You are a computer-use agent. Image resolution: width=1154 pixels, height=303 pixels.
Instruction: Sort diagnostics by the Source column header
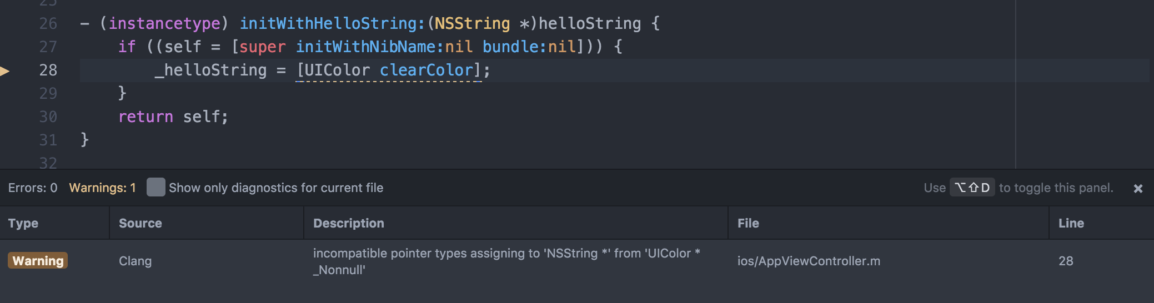(x=141, y=223)
